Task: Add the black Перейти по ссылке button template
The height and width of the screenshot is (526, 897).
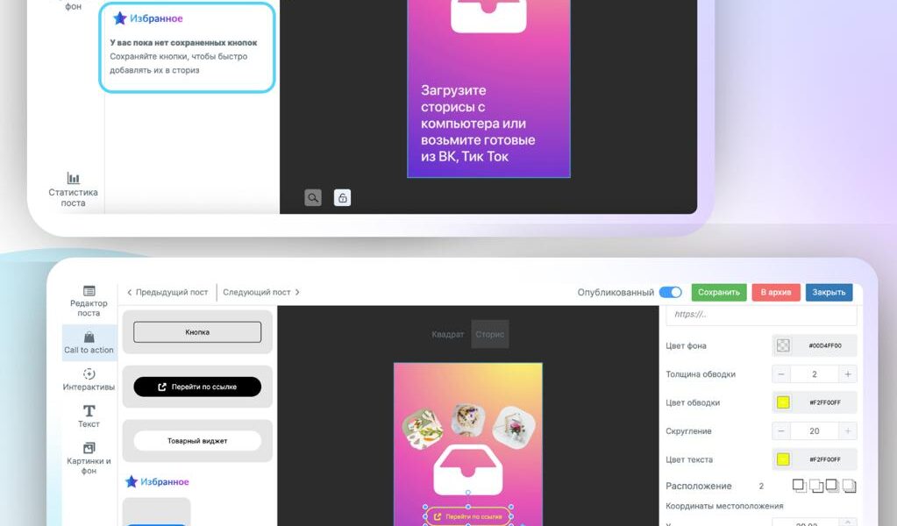Action: 197,387
